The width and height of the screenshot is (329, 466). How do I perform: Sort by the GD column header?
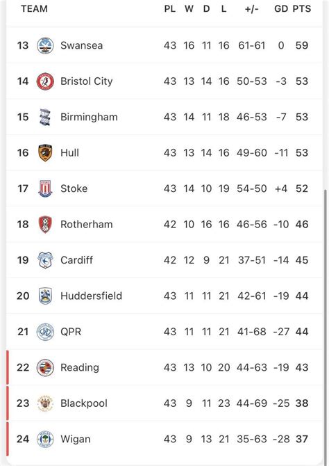tap(281, 9)
